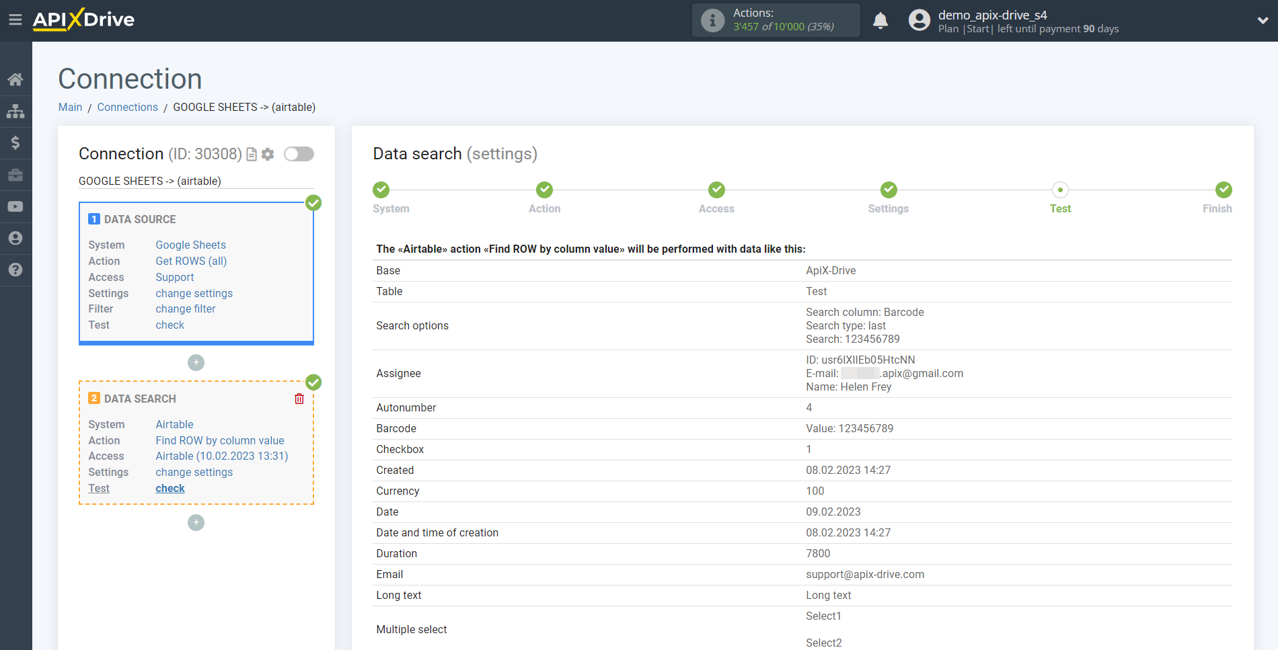Click the support@apix-drive.com email value

pyautogui.click(x=865, y=574)
